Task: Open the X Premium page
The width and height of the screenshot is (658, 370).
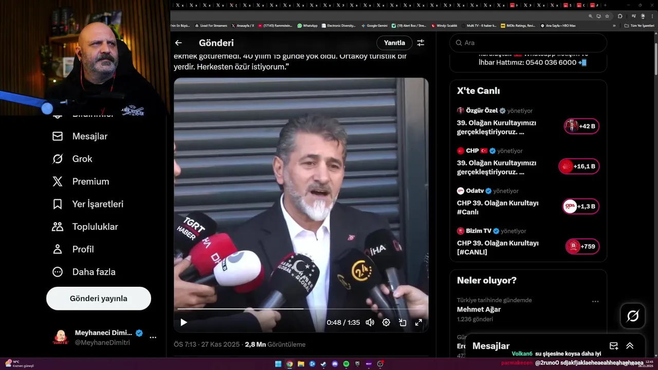Action: pyautogui.click(x=81, y=181)
